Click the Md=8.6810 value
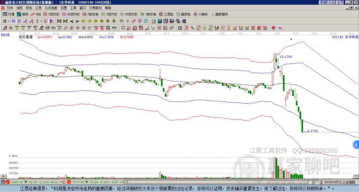The height and width of the screenshot is (192, 359). 86,37
